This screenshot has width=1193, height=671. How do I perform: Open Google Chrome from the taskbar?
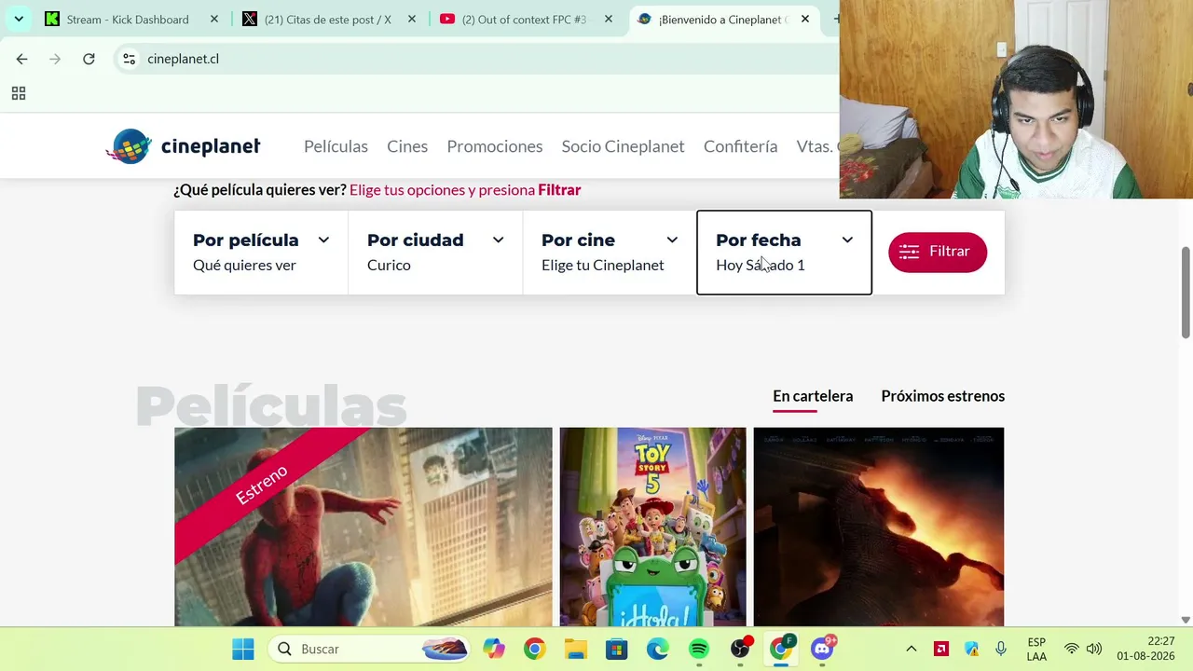tap(535, 649)
